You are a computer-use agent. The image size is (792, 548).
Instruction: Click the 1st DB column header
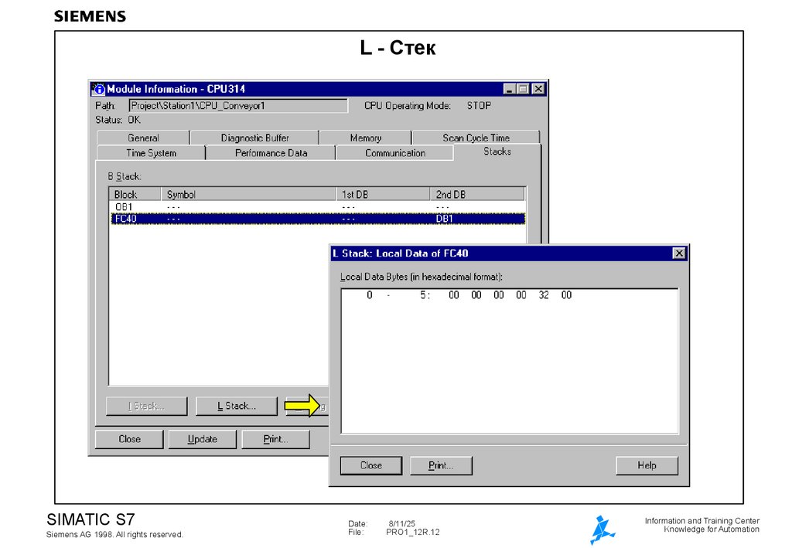click(383, 194)
